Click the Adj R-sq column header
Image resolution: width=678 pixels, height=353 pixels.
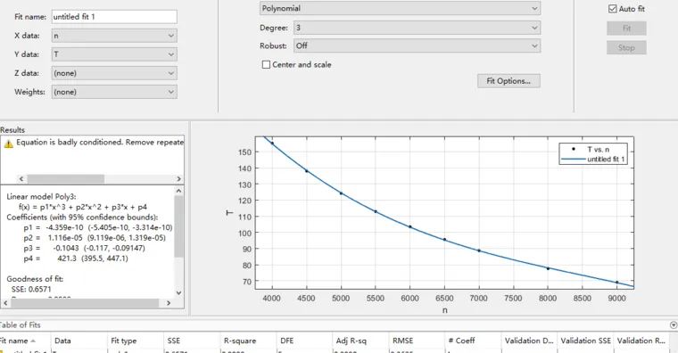tap(360, 341)
